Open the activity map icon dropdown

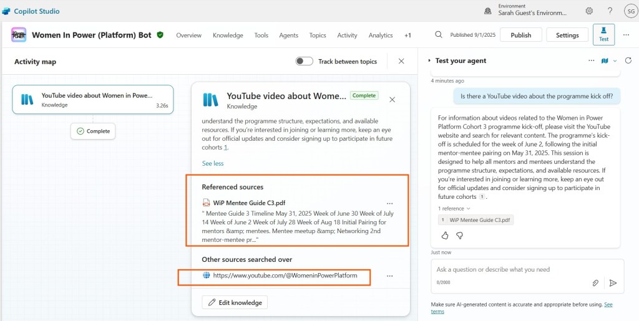point(608,60)
